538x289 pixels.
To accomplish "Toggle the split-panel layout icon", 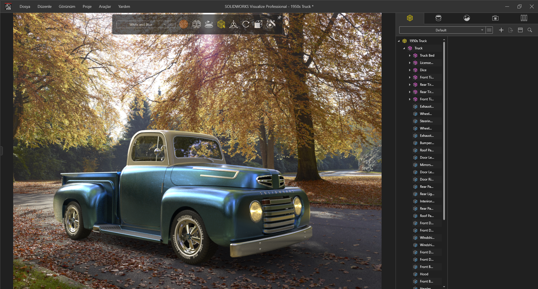I will [x=520, y=30].
